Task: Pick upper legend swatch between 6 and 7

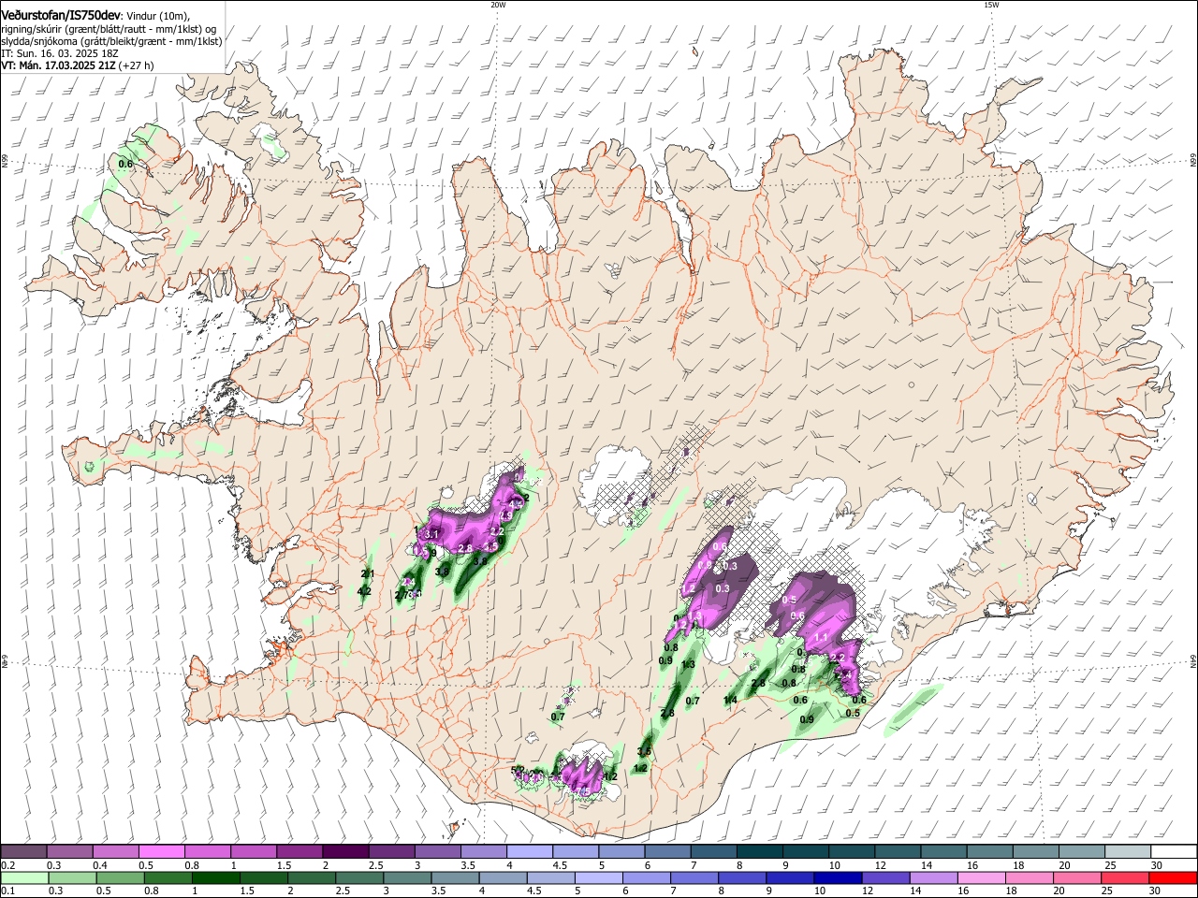Action: (x=667, y=851)
